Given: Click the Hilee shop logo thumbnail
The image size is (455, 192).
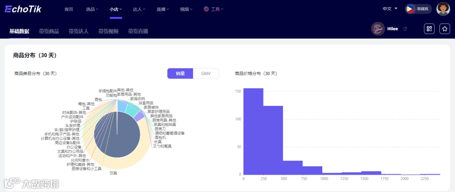Looking at the screenshot, I should point(378,29).
